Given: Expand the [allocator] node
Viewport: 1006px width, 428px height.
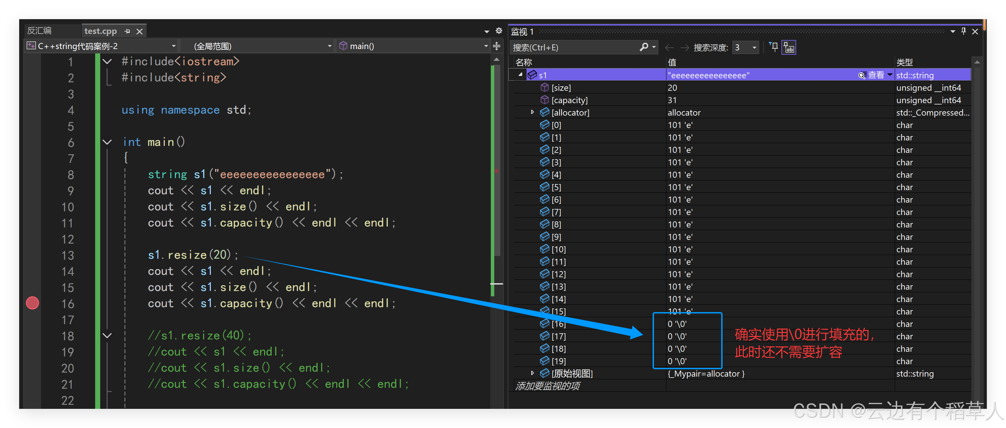Looking at the screenshot, I should pyautogui.click(x=532, y=112).
